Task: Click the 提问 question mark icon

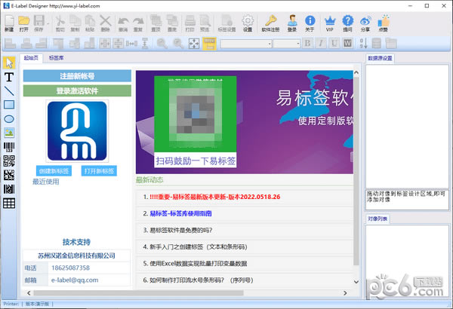Action: click(x=347, y=23)
